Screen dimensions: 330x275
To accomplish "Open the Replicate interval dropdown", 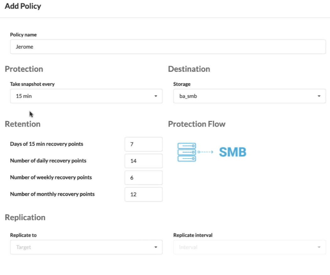I will click(249, 247).
